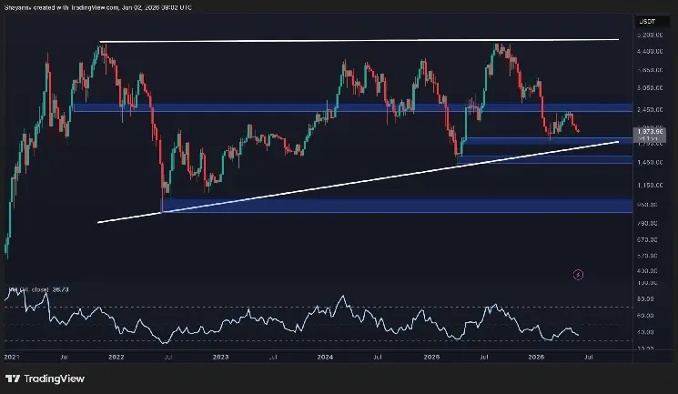Click the 1,450.00 price axis label
The image size is (678, 394).
pos(650,163)
